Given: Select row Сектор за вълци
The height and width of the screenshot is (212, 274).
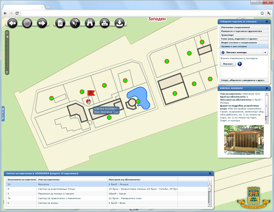Looking at the screenshot, I should click(x=107, y=203).
